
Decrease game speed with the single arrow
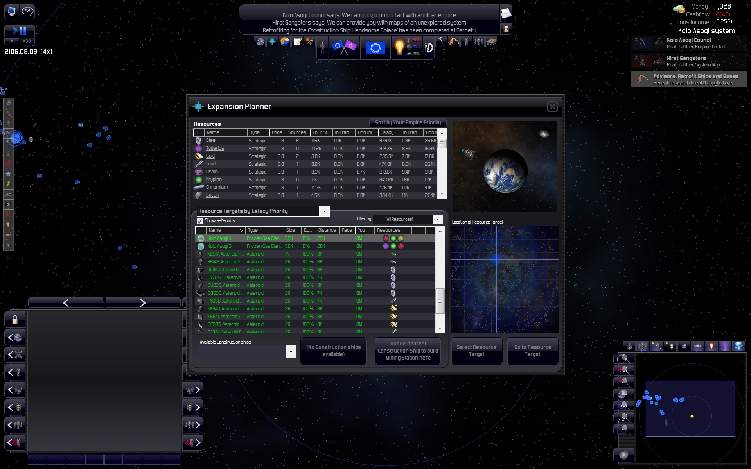point(12,41)
